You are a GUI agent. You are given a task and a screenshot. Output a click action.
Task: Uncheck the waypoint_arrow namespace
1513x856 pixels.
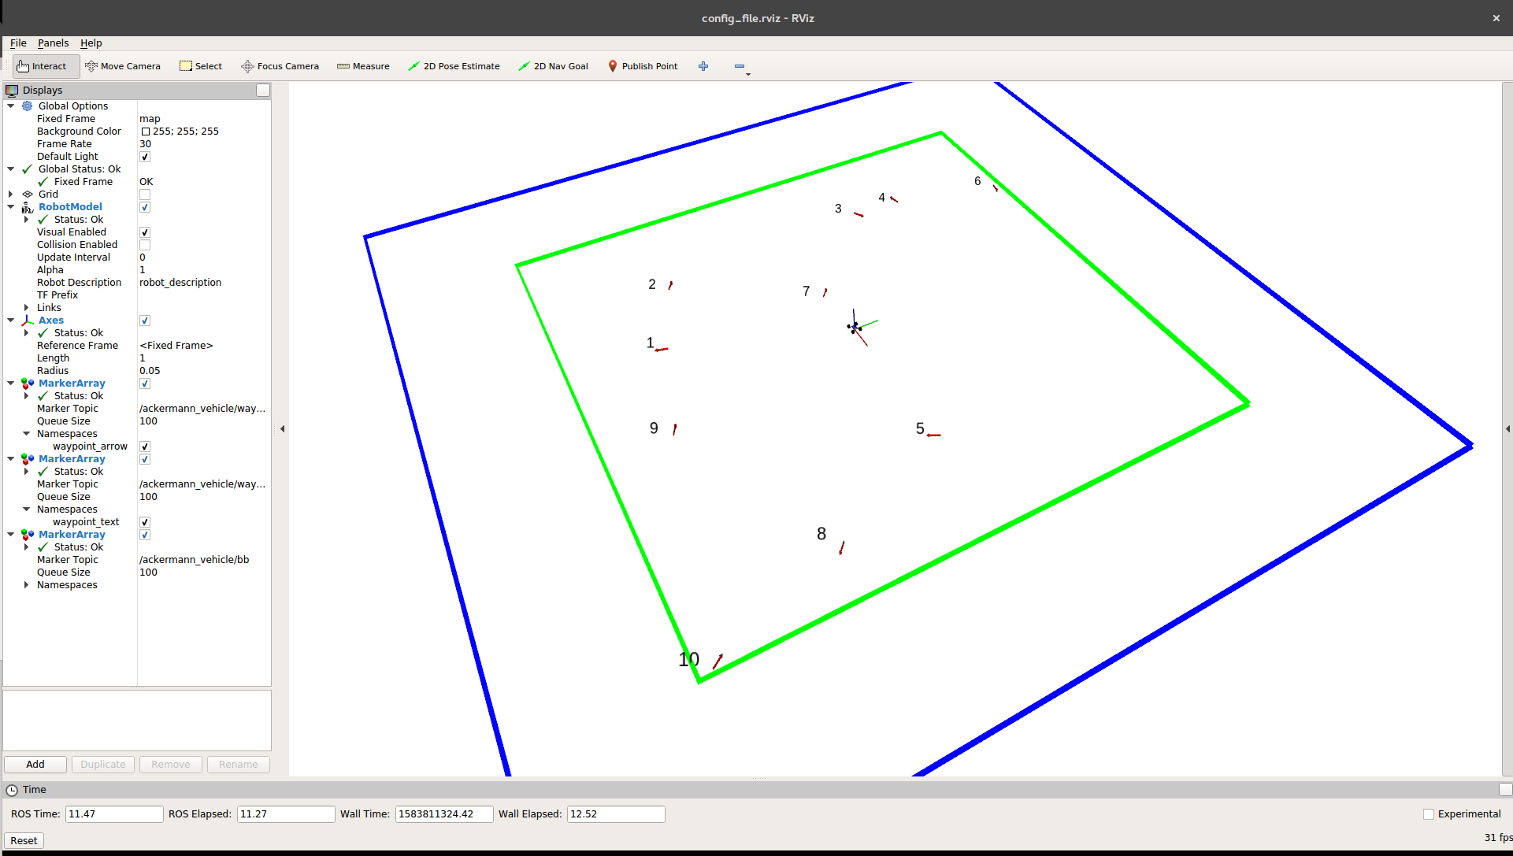point(145,447)
